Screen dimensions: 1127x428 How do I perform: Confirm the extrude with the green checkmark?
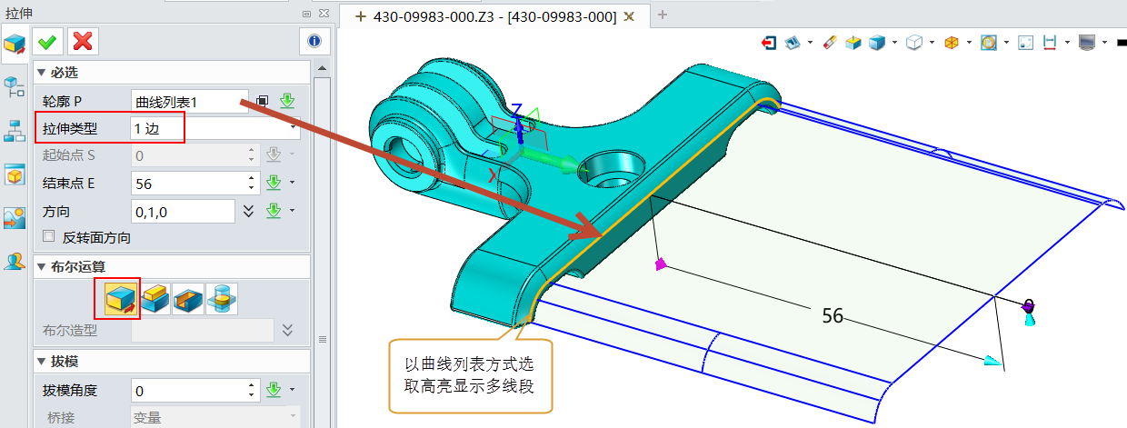[48, 41]
